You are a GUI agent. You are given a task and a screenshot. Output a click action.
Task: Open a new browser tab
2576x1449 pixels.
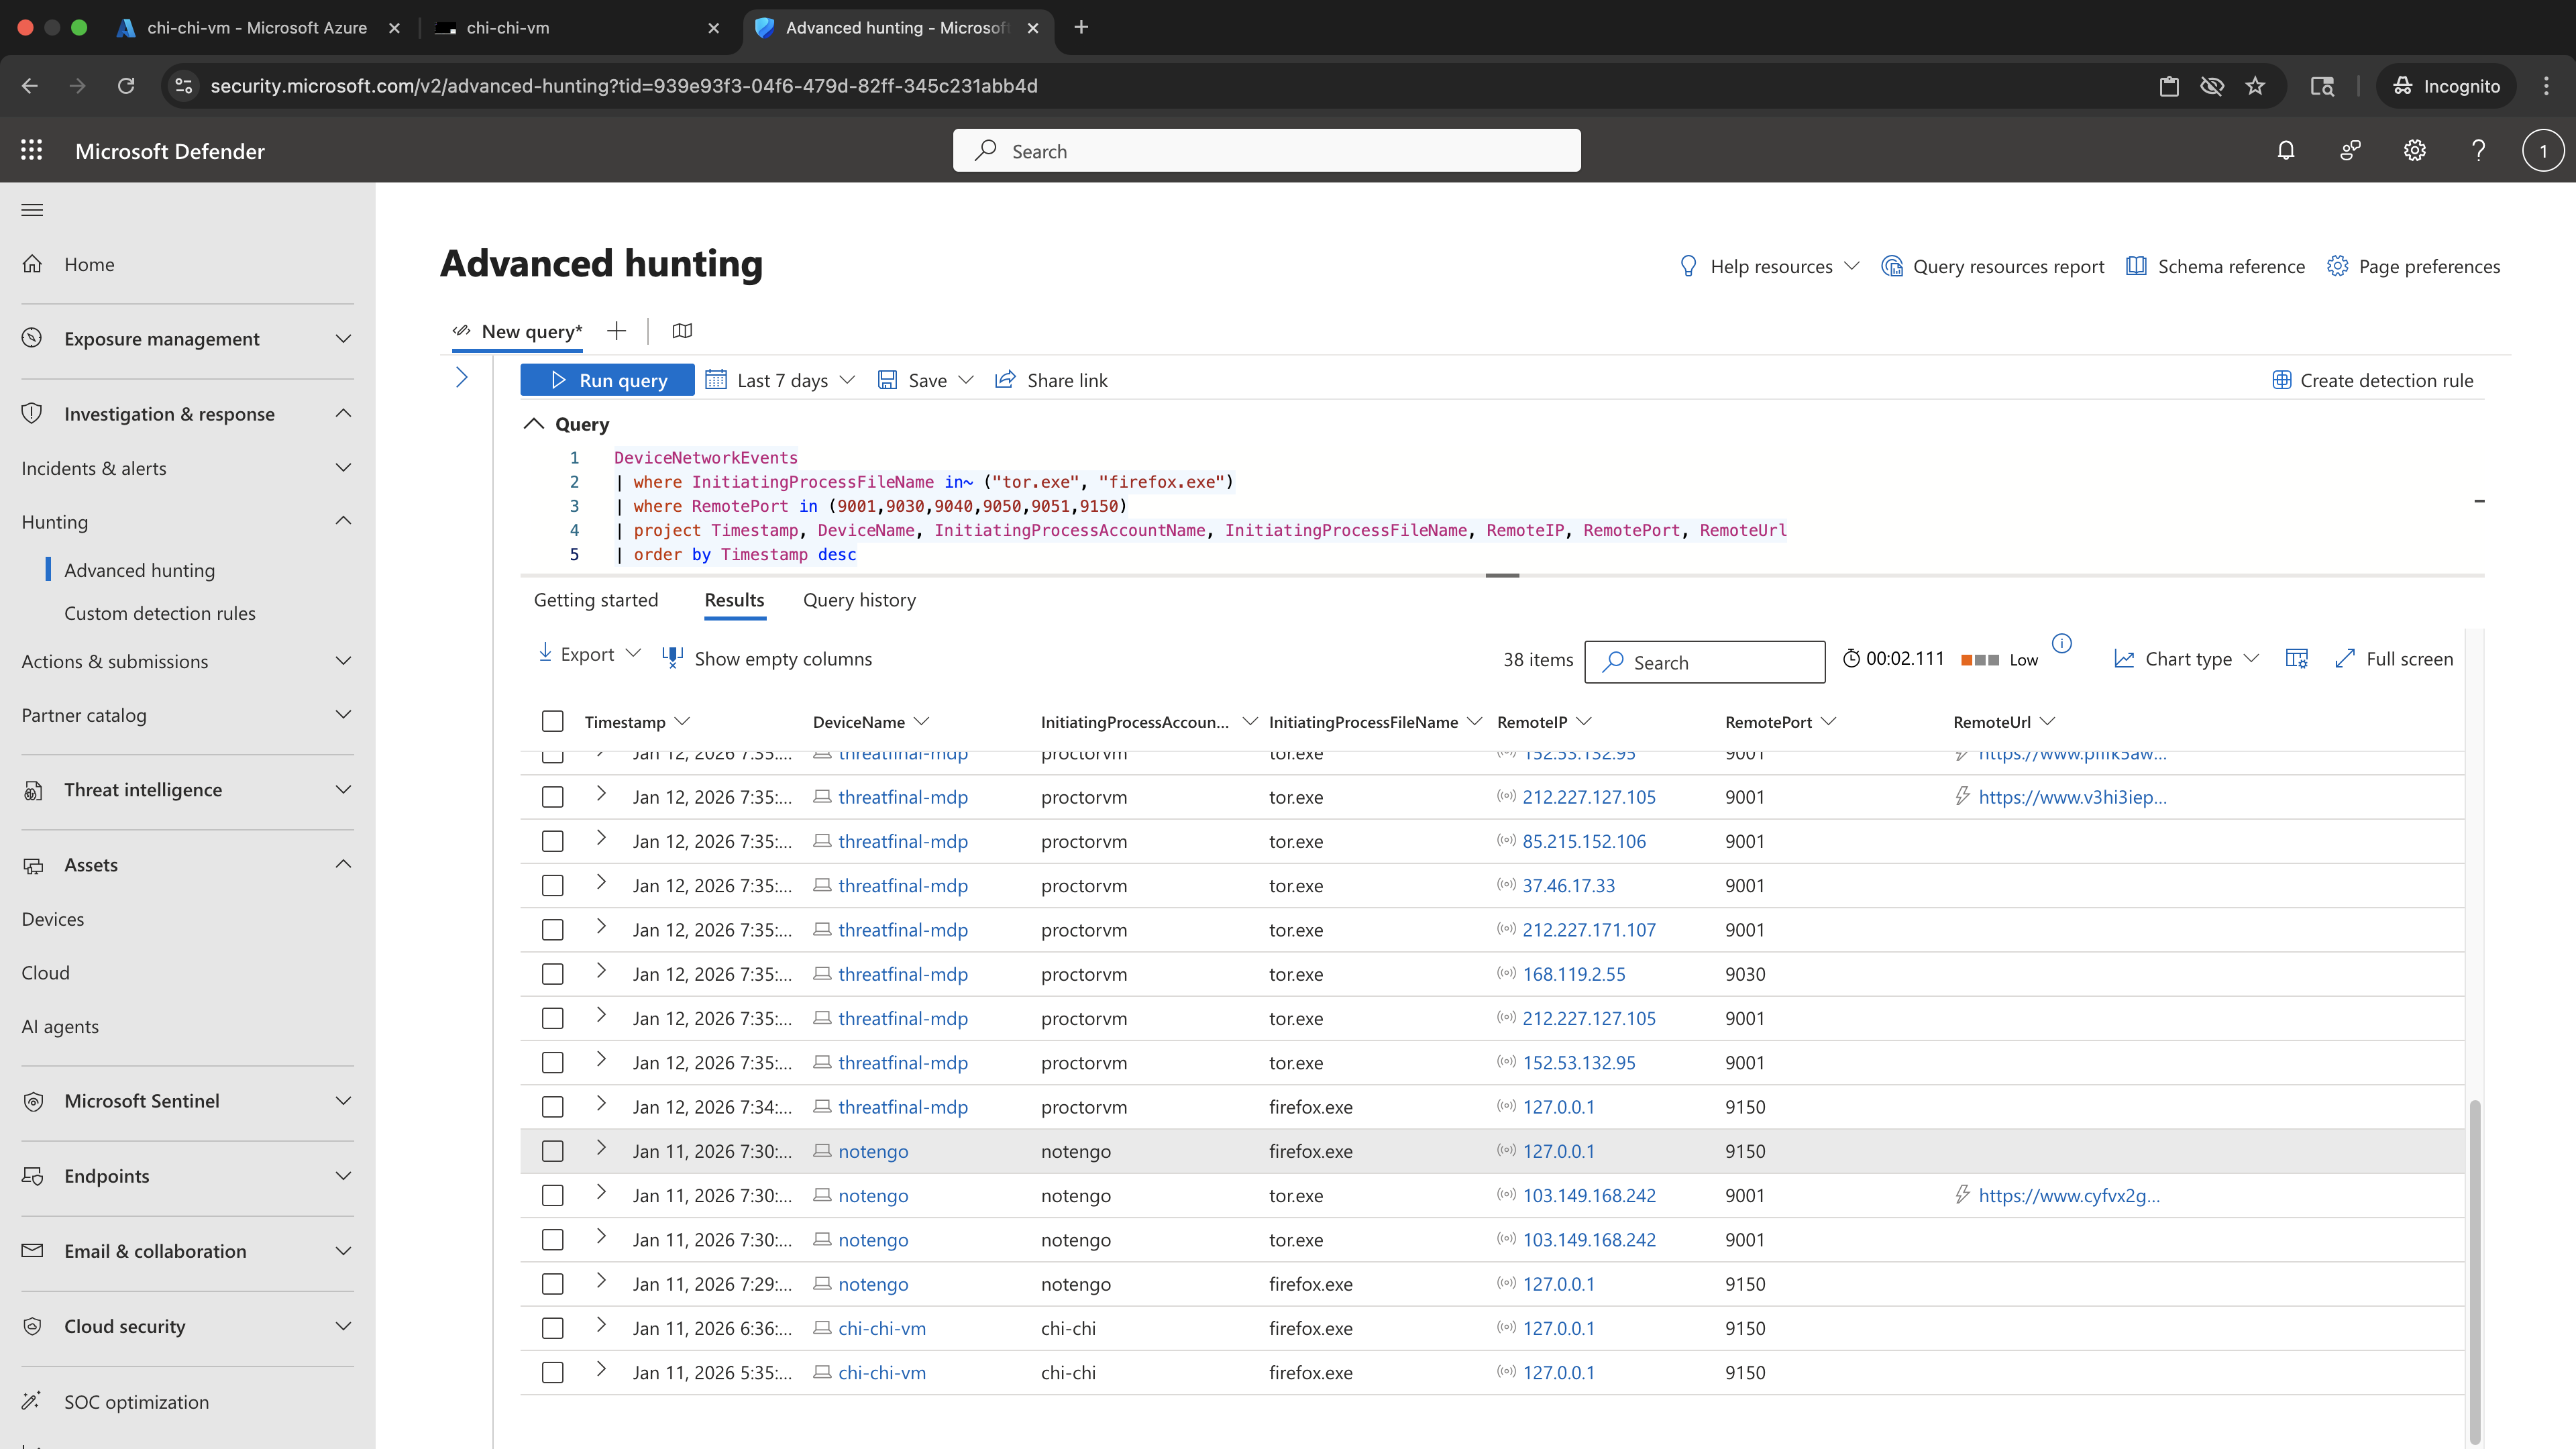tap(1081, 27)
